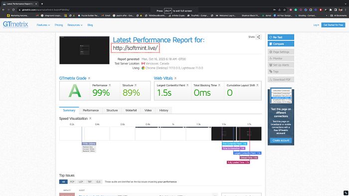Open the History tab

[164, 111]
